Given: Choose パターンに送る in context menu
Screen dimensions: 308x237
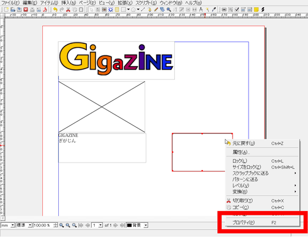Looking at the screenshot, I should click(x=262, y=179).
